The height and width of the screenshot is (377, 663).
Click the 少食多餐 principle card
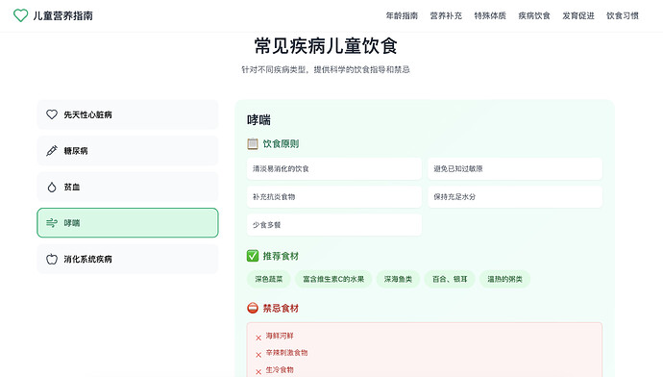point(334,225)
